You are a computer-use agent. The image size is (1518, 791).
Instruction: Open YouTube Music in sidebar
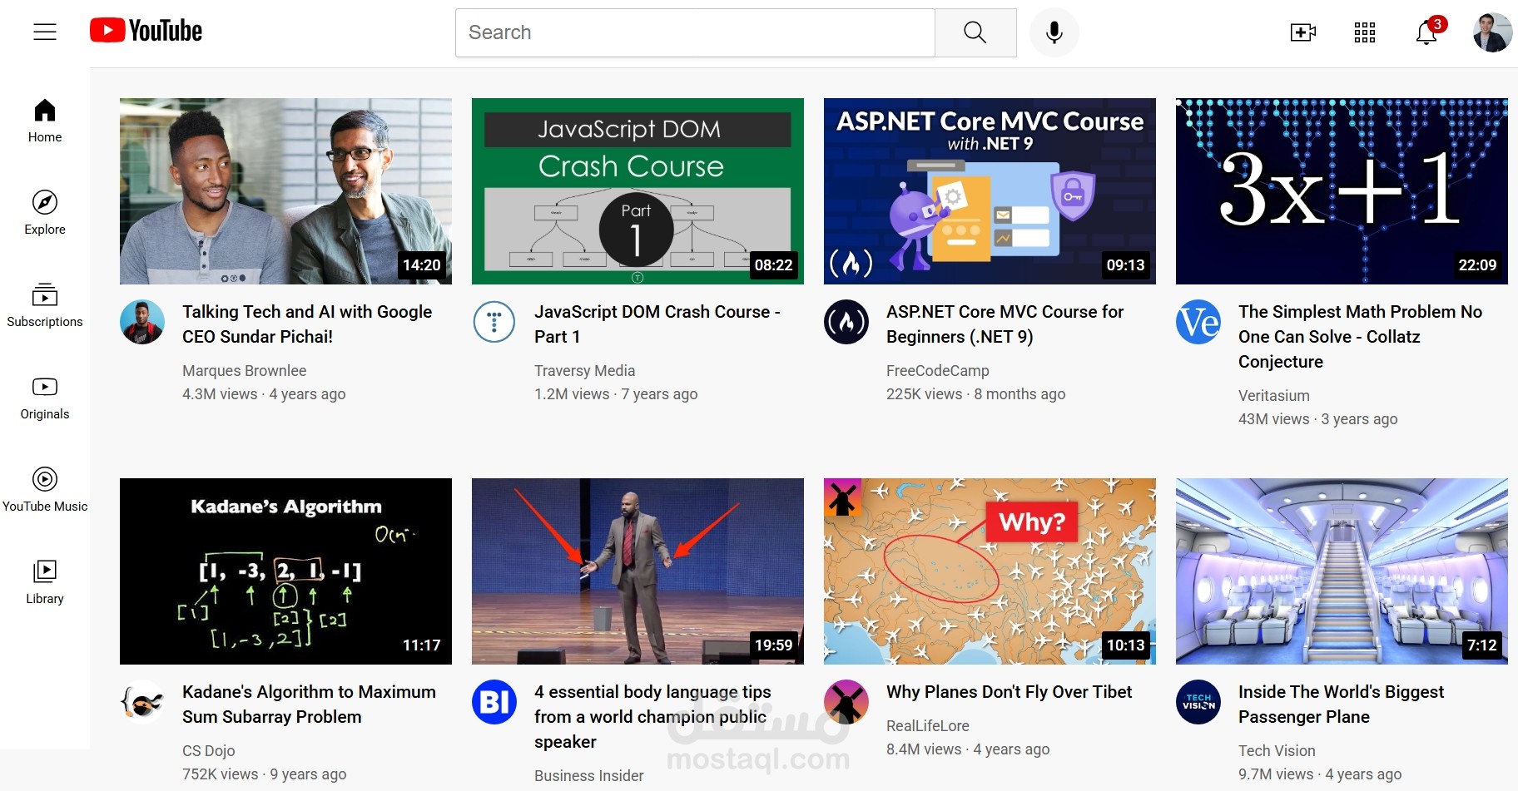[45, 491]
